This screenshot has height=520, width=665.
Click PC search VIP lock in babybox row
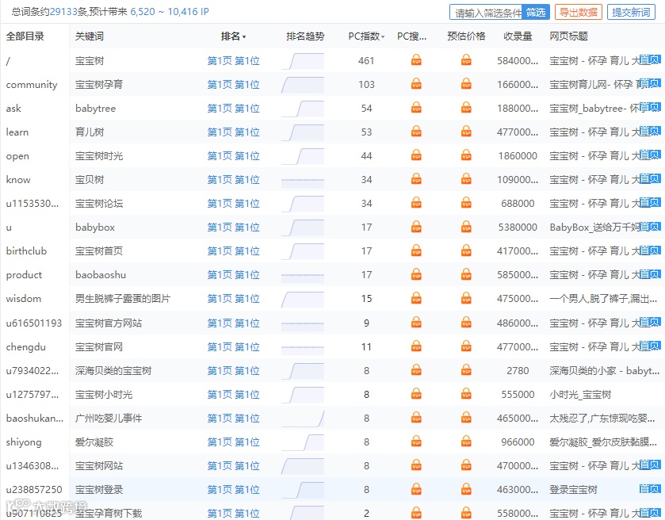(416, 226)
